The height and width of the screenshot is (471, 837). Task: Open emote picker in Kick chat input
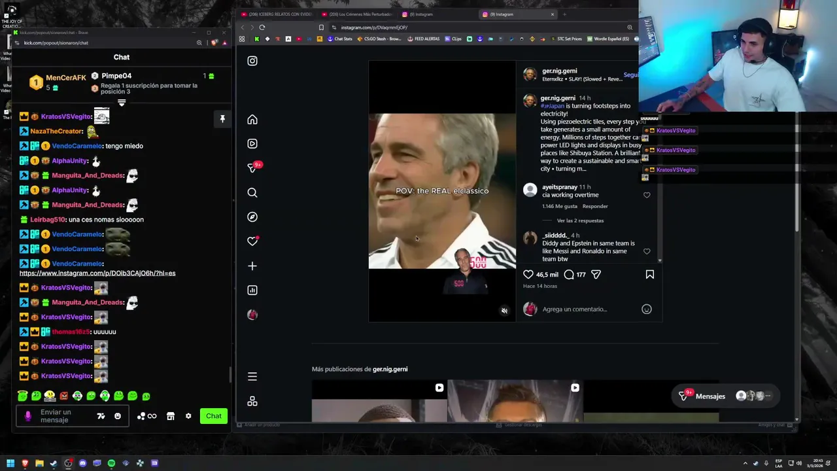[118, 416]
